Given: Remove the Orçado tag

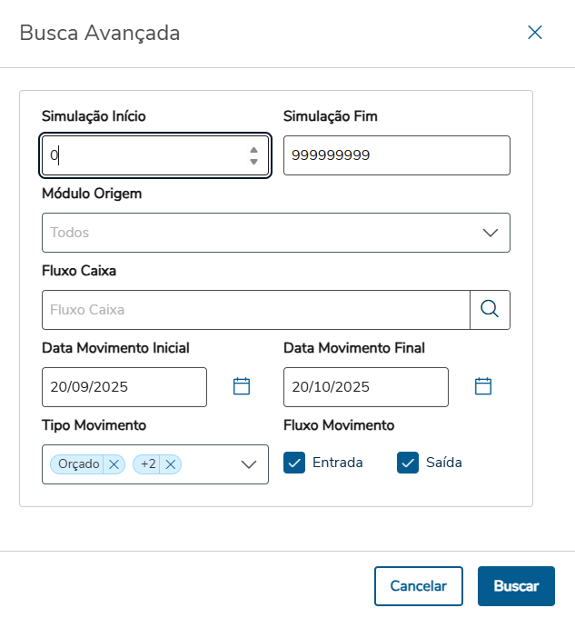Looking at the screenshot, I should click(114, 463).
